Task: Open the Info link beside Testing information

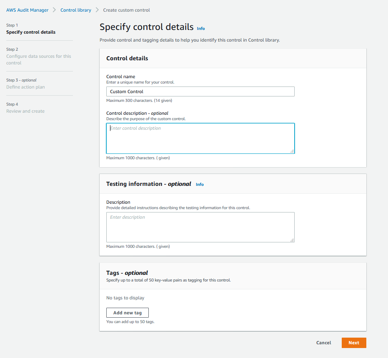Action: [200, 185]
